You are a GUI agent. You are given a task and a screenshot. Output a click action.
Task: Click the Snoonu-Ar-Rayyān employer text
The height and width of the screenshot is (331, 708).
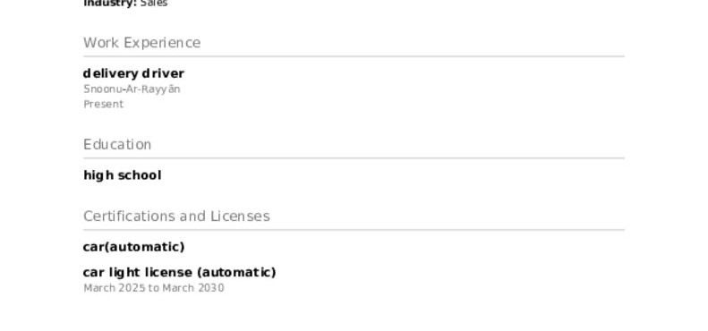click(x=132, y=89)
